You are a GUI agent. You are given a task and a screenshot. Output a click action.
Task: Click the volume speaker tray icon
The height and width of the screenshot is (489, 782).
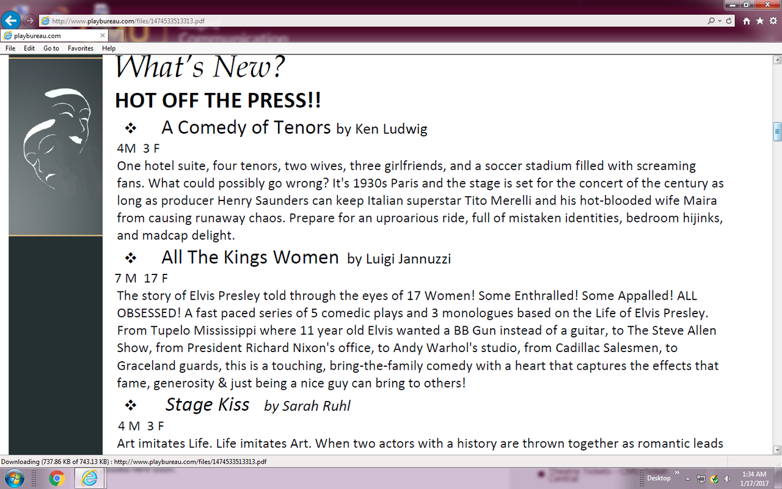pos(727,479)
